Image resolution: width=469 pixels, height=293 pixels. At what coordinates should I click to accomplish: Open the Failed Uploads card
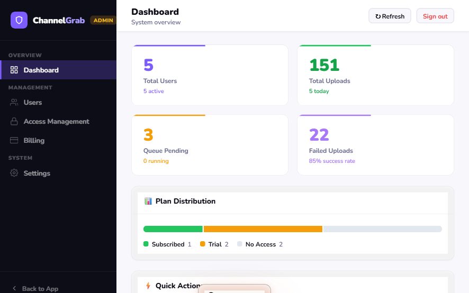[x=375, y=145]
